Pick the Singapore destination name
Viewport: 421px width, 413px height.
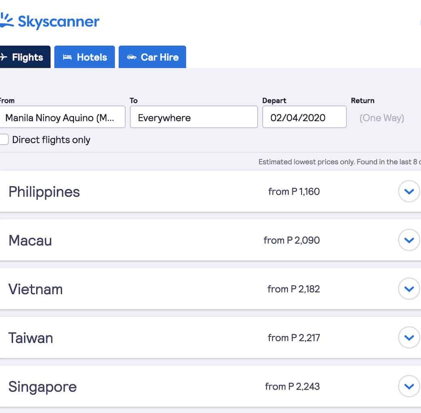[42, 387]
